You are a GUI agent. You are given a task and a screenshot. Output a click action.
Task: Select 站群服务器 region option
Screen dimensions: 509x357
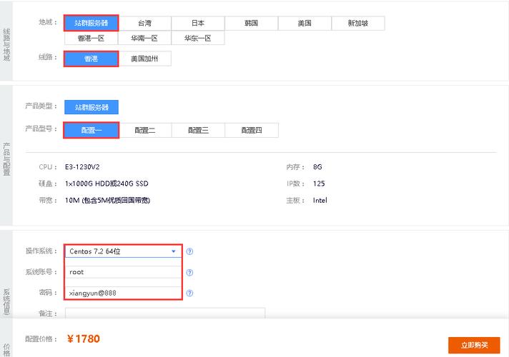pyautogui.click(x=92, y=23)
